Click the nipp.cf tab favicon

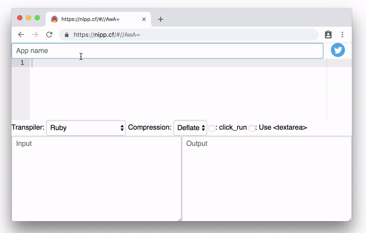tap(54, 20)
